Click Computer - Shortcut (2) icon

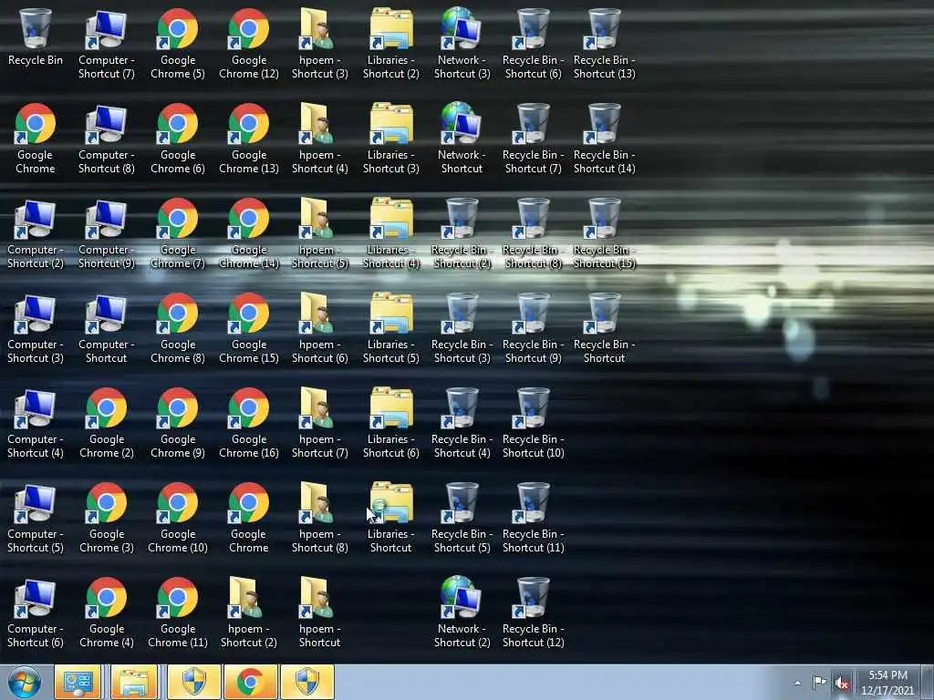pos(36,233)
